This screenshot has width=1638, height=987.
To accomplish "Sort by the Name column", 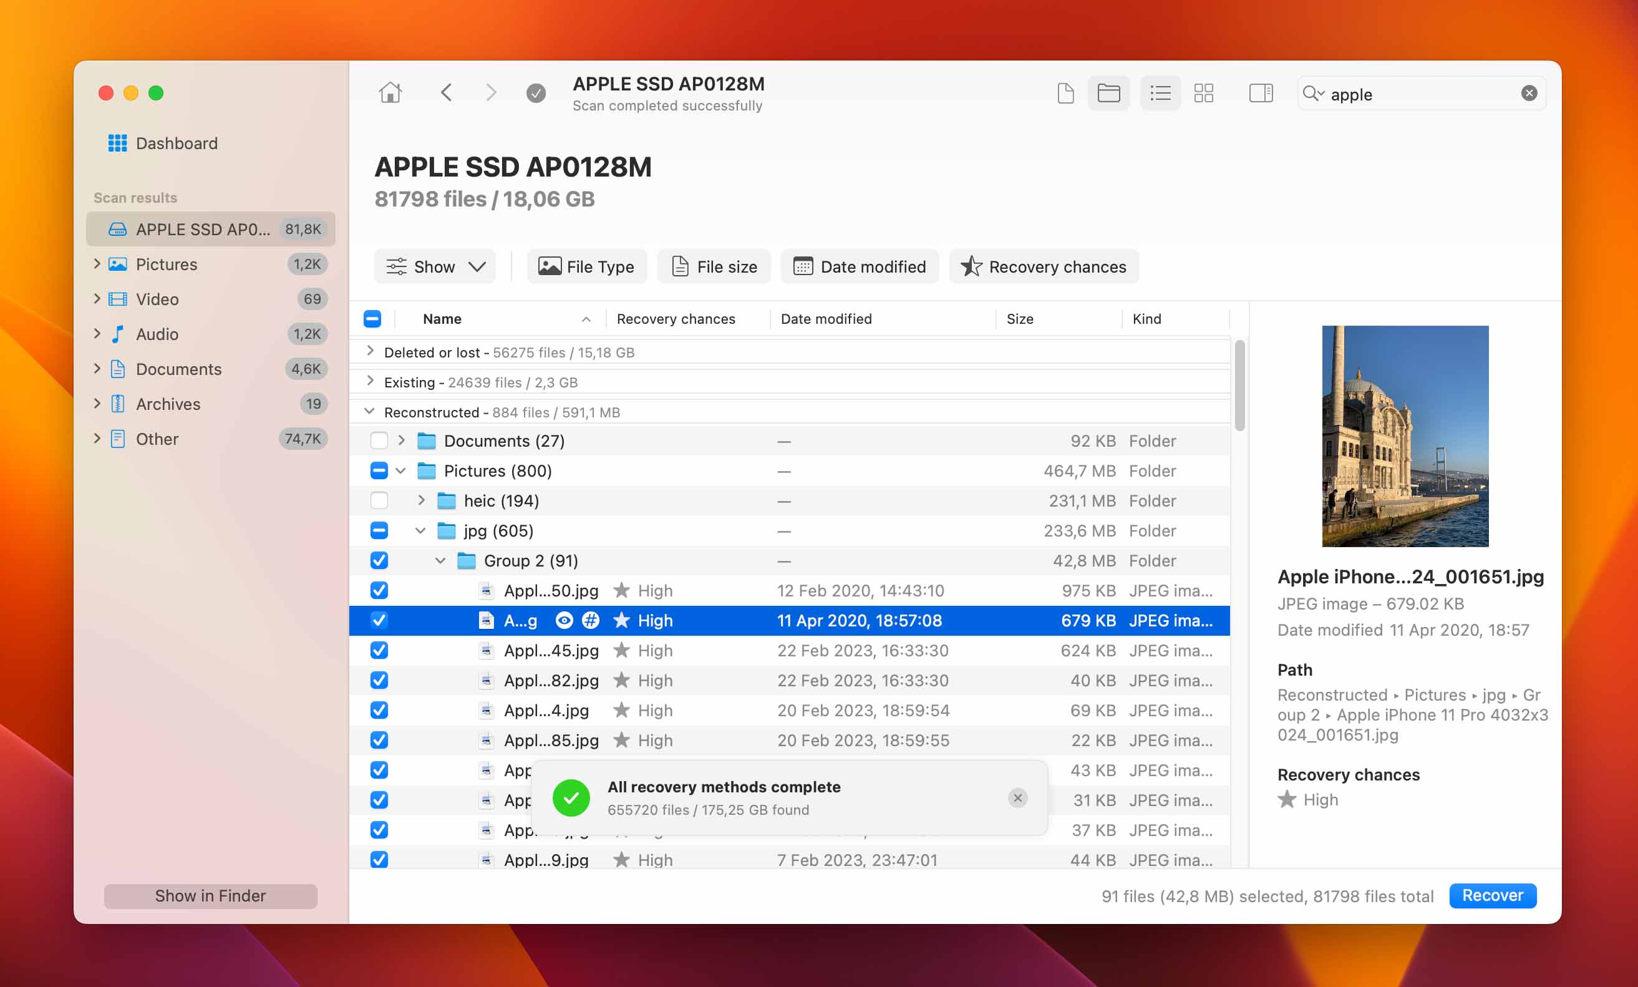I will (442, 319).
